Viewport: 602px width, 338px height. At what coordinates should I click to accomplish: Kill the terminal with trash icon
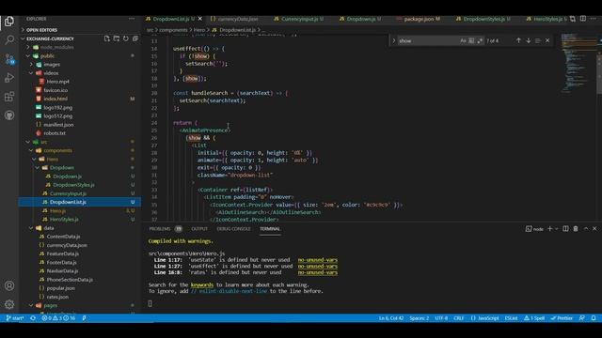pyautogui.click(x=576, y=229)
